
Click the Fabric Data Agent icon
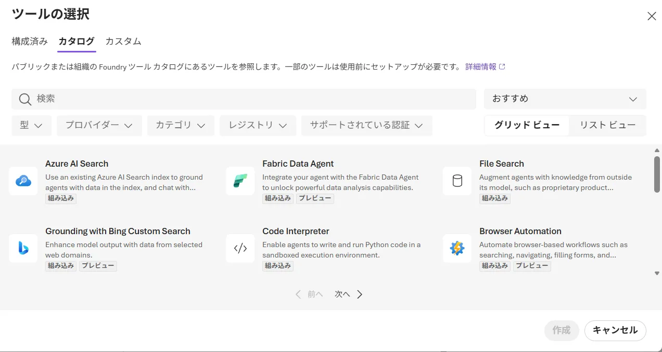click(240, 181)
